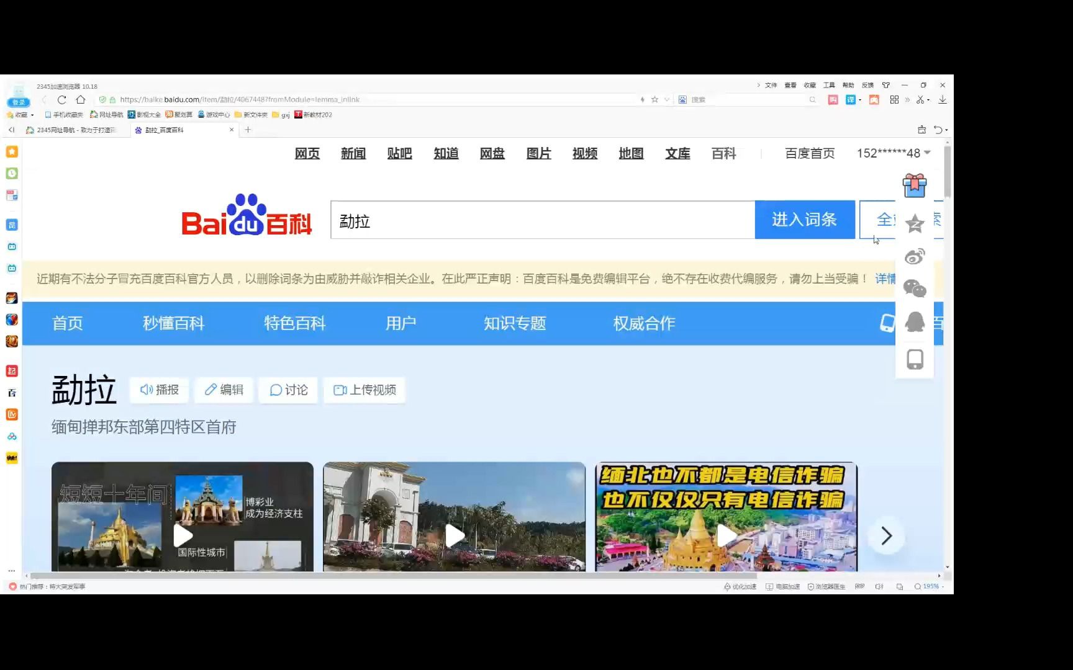Viewport: 1073px width, 670px height.
Task: Open the 195% zoom level dropdown
Action: [x=929, y=586]
